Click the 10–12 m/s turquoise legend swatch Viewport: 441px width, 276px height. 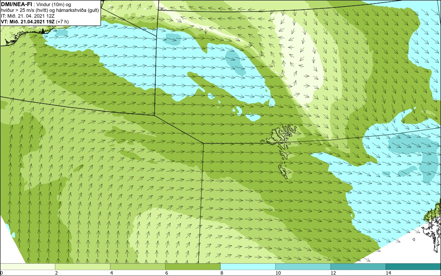pyautogui.click(x=303, y=267)
